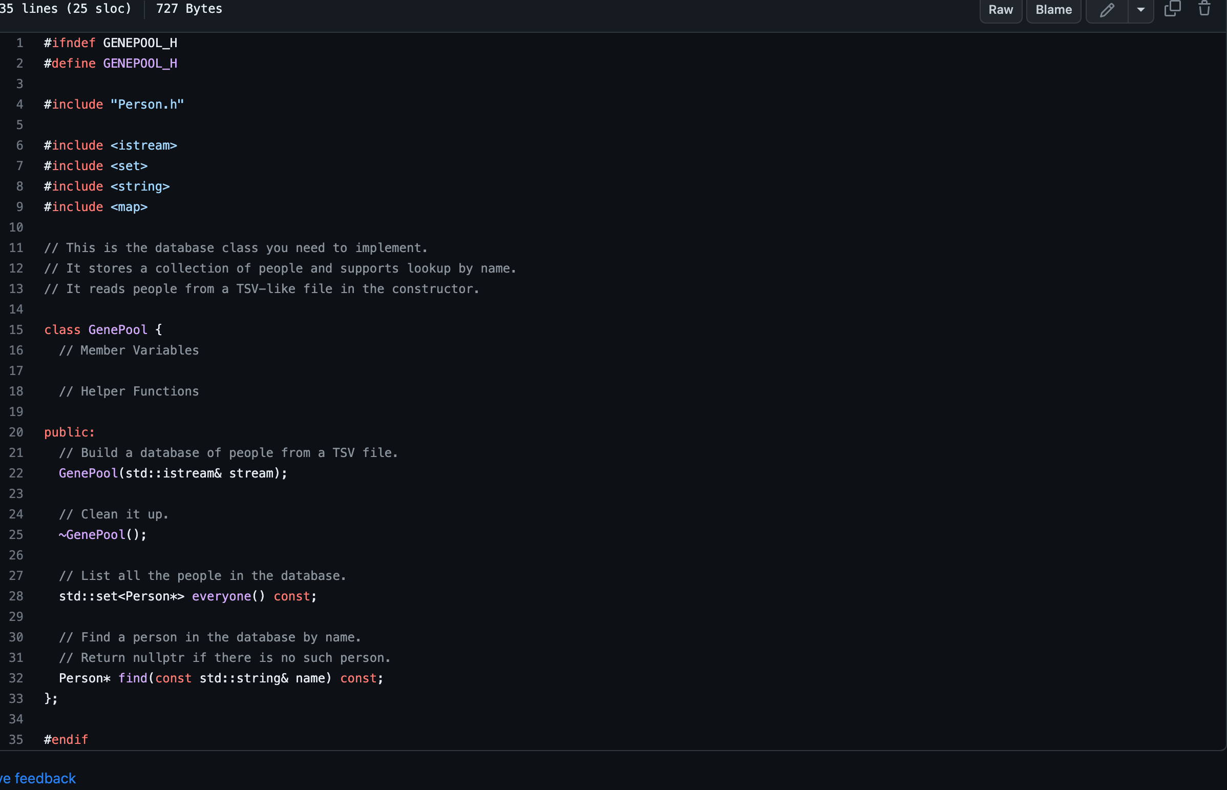The height and width of the screenshot is (790, 1227).
Task: Click the find function name
Action: coord(132,678)
